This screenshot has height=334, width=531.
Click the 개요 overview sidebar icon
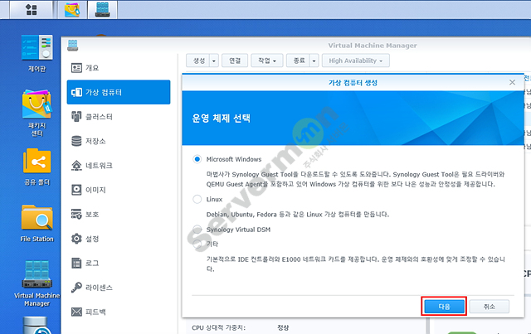pos(76,68)
